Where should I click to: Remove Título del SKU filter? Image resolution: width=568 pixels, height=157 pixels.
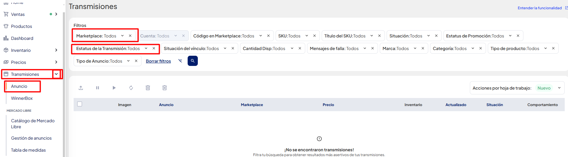pyautogui.click(x=379, y=36)
